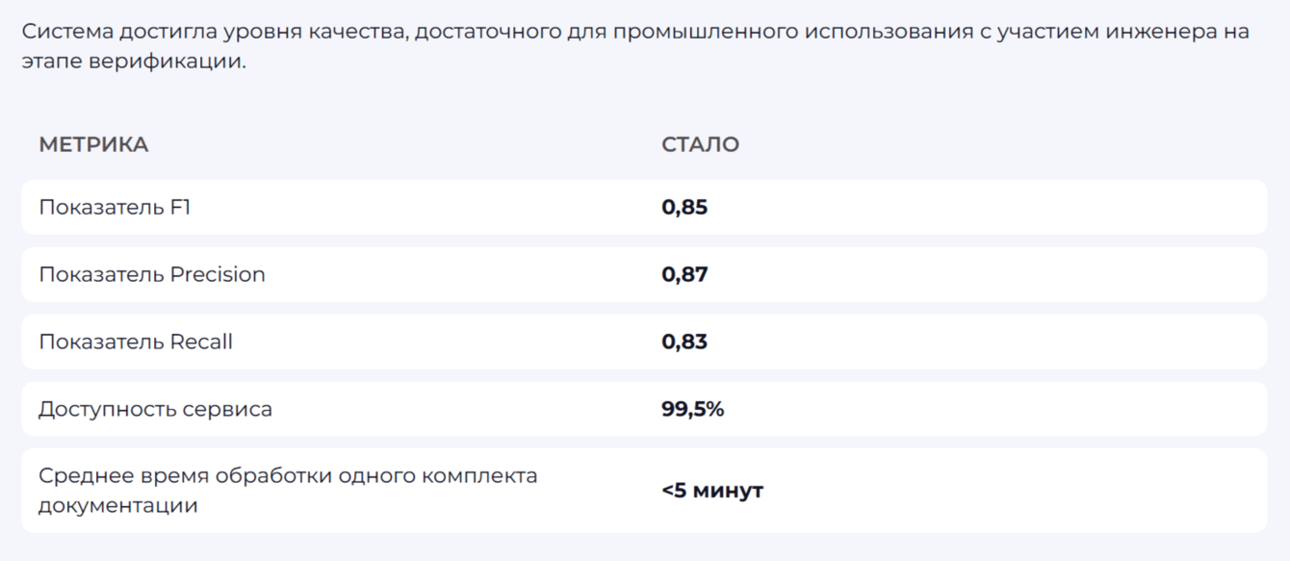Screen dimensions: 1290x561
Task: Select the Показатель F1 row label
Action: pyautogui.click(x=115, y=207)
